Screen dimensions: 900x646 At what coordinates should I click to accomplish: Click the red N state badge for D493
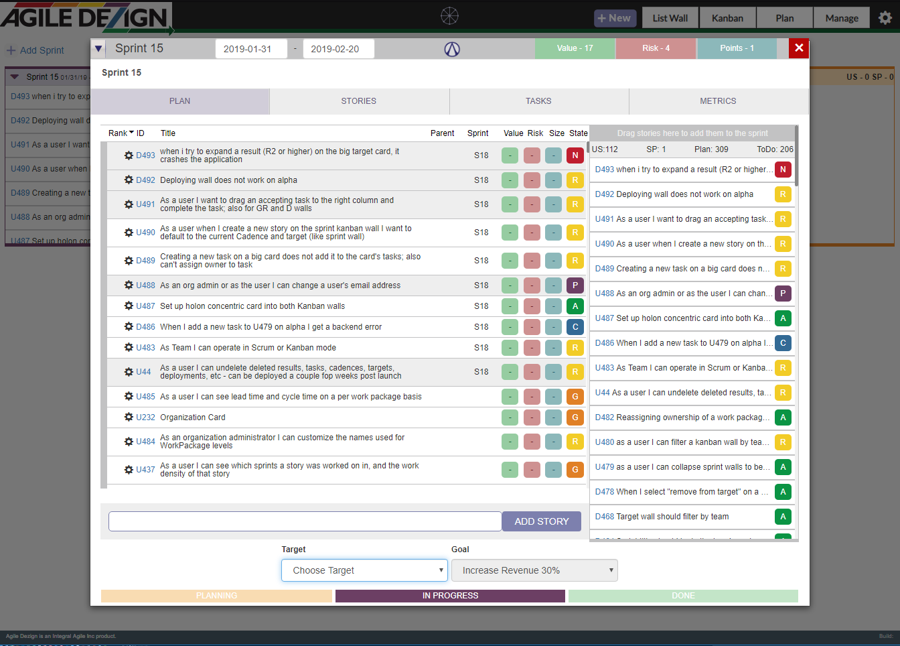click(575, 155)
